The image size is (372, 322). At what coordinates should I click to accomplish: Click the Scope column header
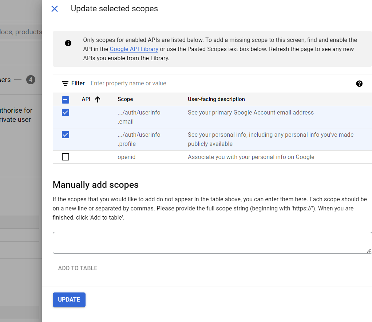(125, 99)
